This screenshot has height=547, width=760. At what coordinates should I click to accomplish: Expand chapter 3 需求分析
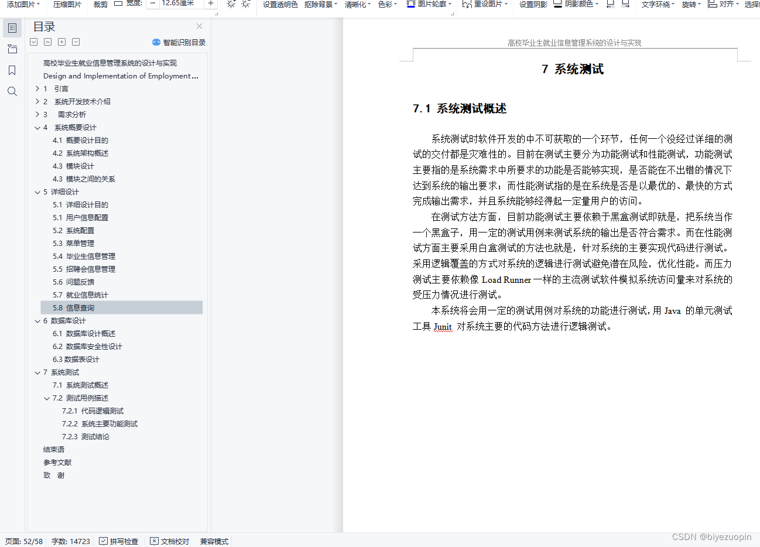click(x=37, y=114)
